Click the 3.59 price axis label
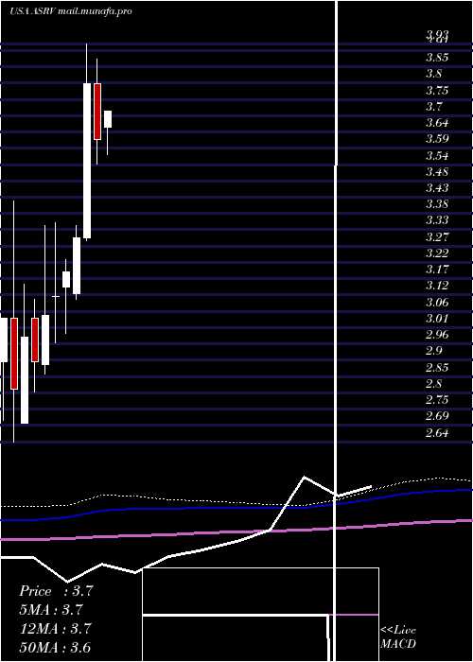The height and width of the screenshot is (662, 473). tap(437, 139)
